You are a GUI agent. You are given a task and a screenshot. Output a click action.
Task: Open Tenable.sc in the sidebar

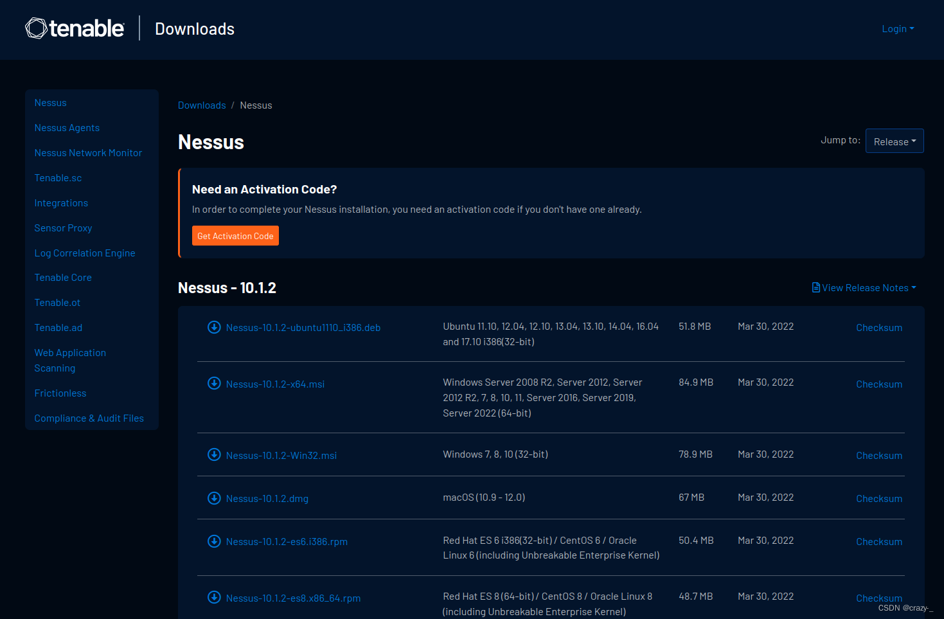[58, 178]
